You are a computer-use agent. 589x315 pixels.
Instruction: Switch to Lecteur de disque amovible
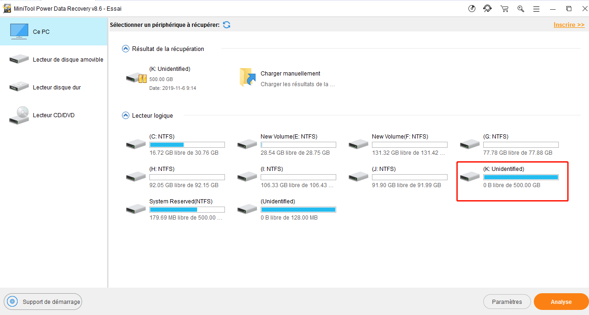pyautogui.click(x=54, y=59)
